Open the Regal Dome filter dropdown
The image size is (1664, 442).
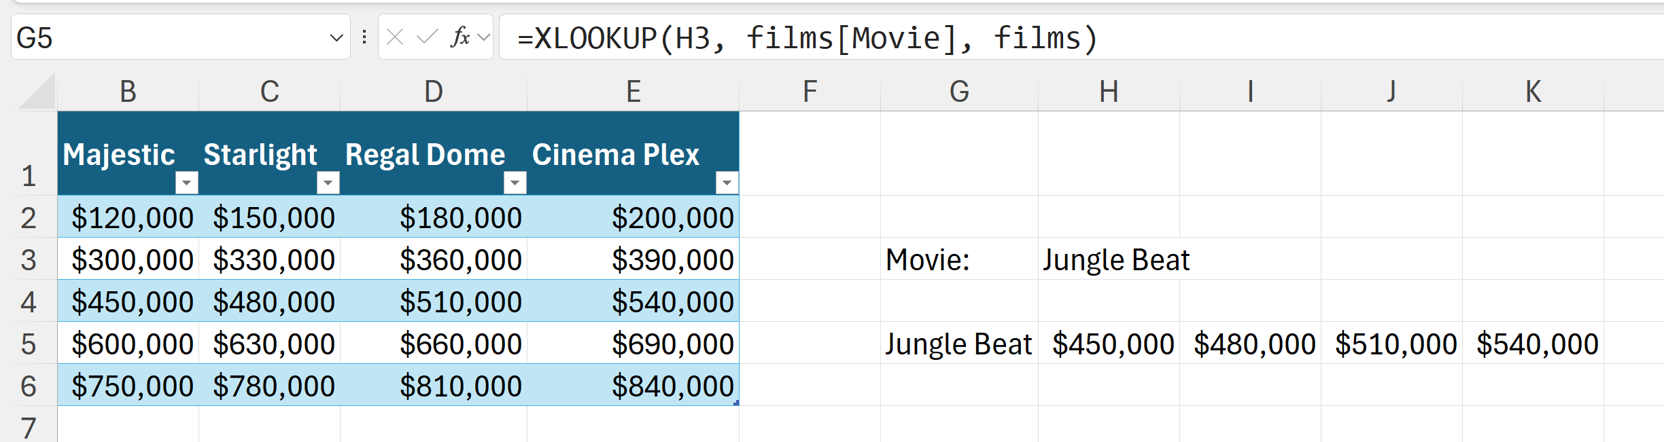click(515, 183)
